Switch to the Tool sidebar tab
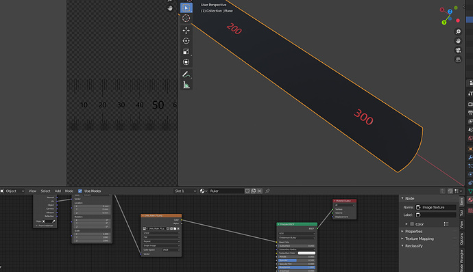This screenshot has height=272, width=473. pos(461,213)
